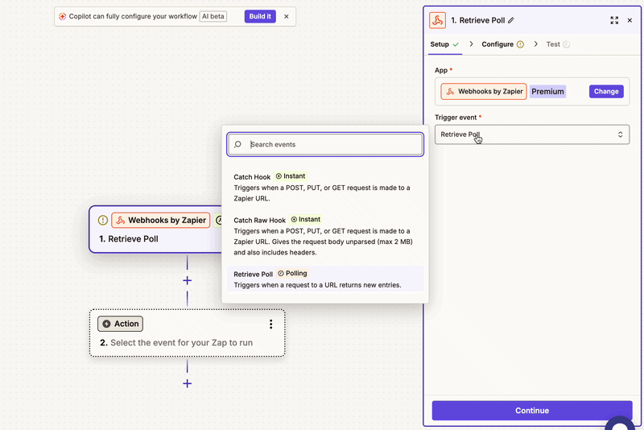This screenshot has height=430, width=644.
Task: Select the 1. Retrieve Poll step card
Action: pos(156,229)
